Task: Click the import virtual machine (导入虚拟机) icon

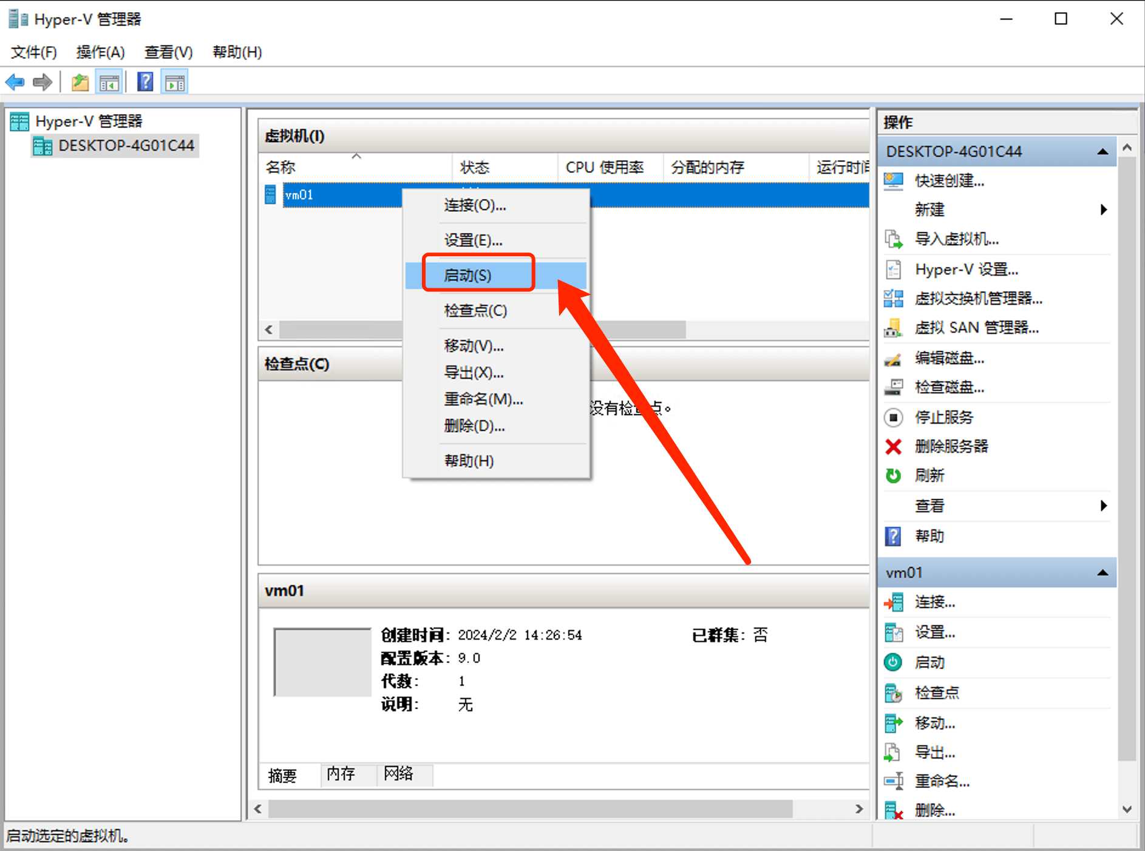Action: 893,239
